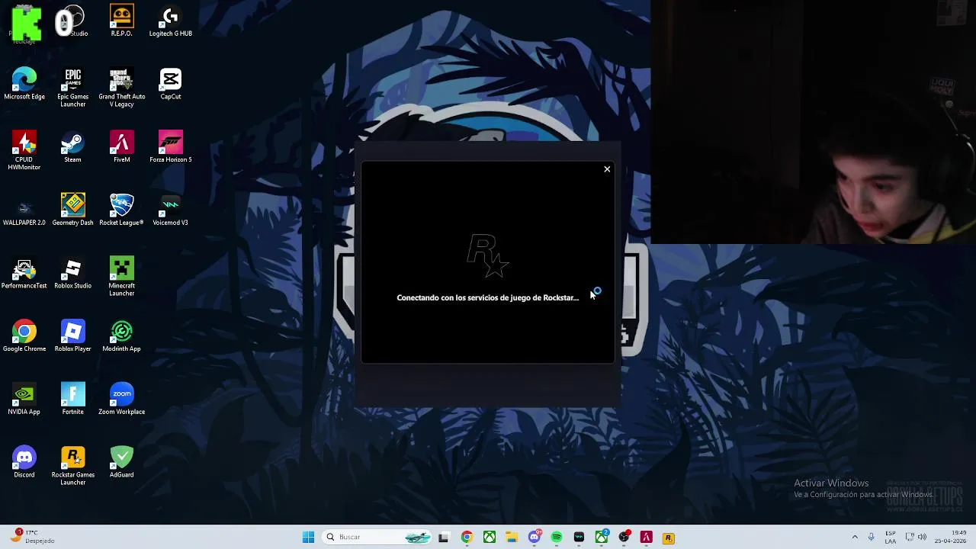Switch to Chrome in the taskbar
This screenshot has height=549, width=976.
click(467, 538)
